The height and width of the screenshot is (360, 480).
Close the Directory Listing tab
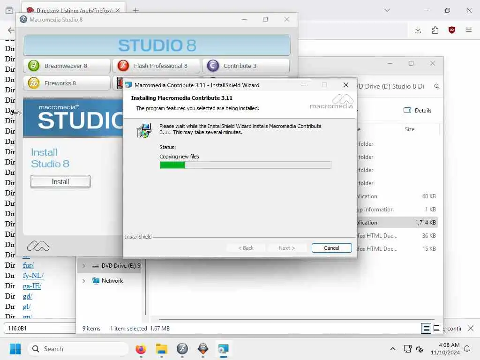[118, 10]
